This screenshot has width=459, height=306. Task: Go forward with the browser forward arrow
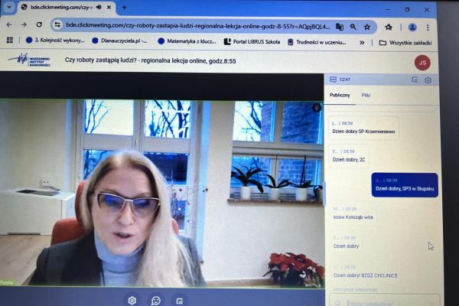coord(24,25)
